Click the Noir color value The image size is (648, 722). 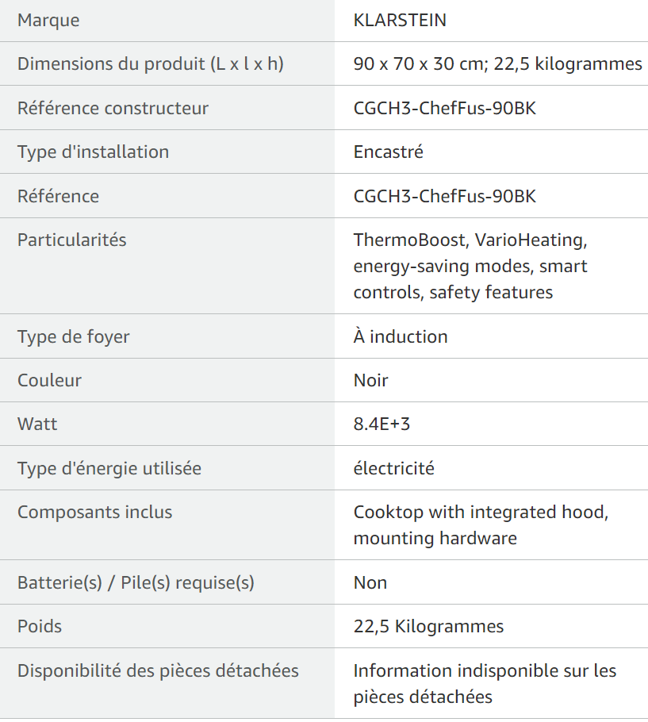coord(370,380)
